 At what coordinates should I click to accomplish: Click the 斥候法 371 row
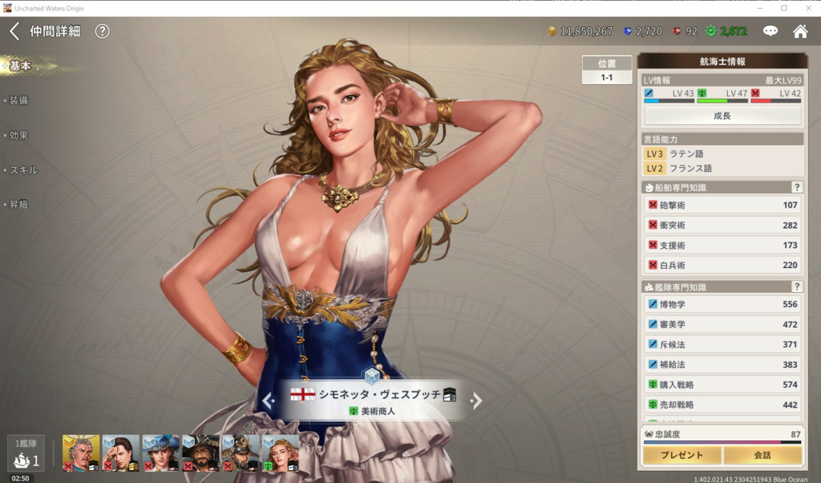pos(722,344)
